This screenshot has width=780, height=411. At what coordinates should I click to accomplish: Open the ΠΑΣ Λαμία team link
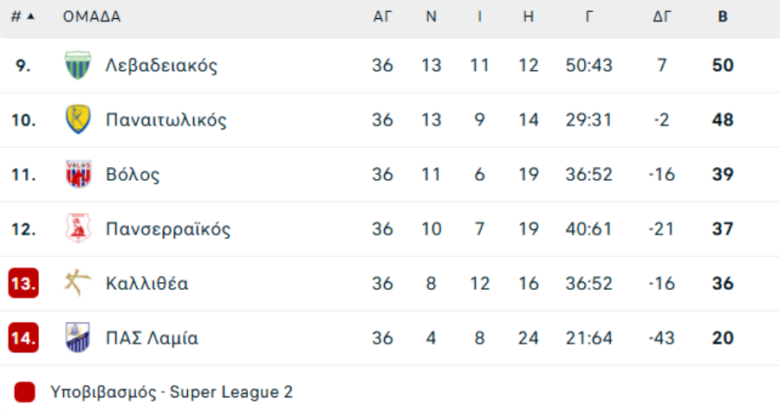point(152,338)
